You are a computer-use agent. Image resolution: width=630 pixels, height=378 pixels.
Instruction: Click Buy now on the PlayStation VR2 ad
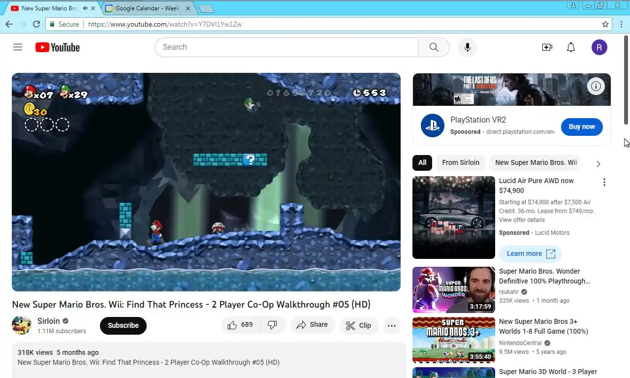(582, 126)
